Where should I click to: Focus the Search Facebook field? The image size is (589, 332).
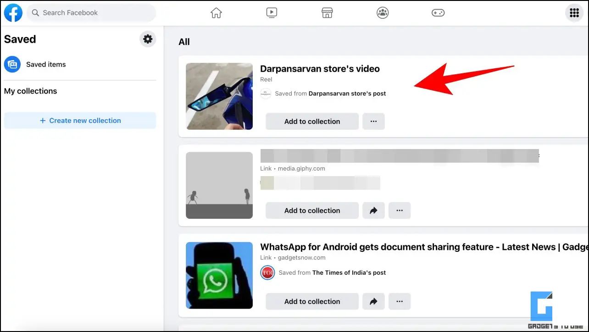[91, 13]
